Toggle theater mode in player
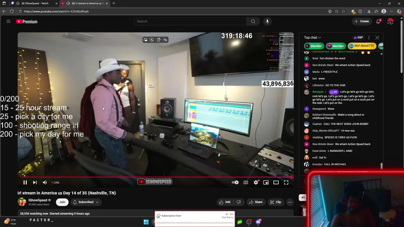 click(x=276, y=182)
